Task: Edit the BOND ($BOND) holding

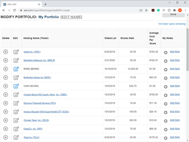Action: [x=16, y=69]
